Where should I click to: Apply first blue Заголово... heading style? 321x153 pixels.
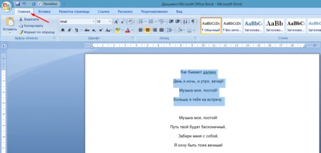tap(253, 25)
